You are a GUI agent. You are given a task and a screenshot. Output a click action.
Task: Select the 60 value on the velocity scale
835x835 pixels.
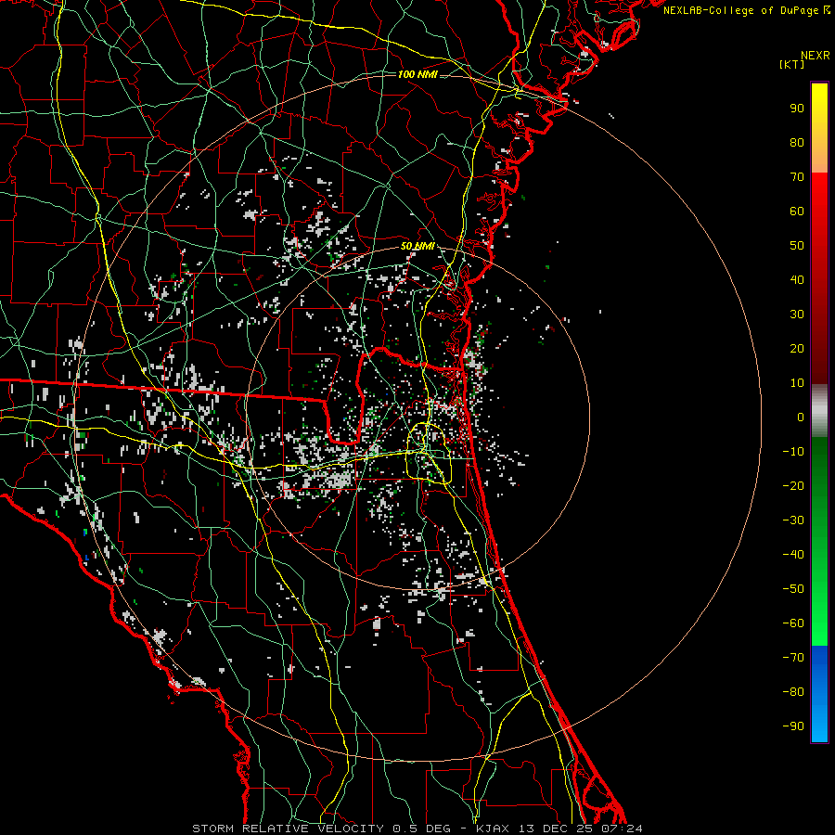tap(797, 212)
